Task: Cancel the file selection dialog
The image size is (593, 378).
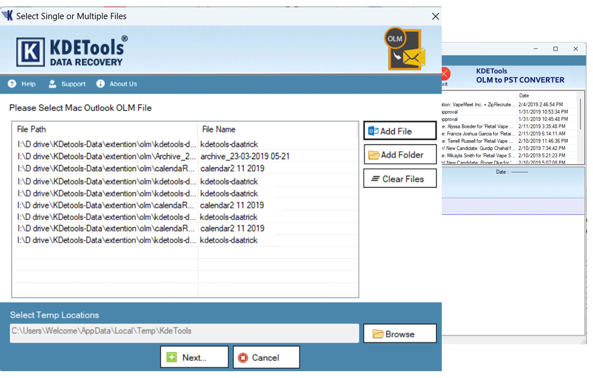Action: coord(266,357)
